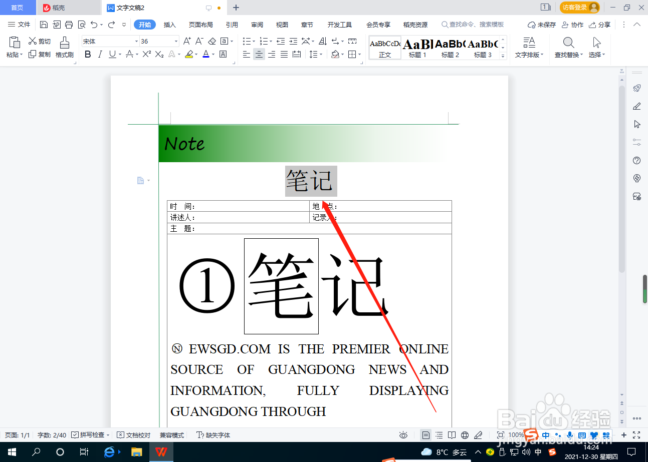
Task: Click the 文字排版 text layout icon
Action: (x=529, y=48)
